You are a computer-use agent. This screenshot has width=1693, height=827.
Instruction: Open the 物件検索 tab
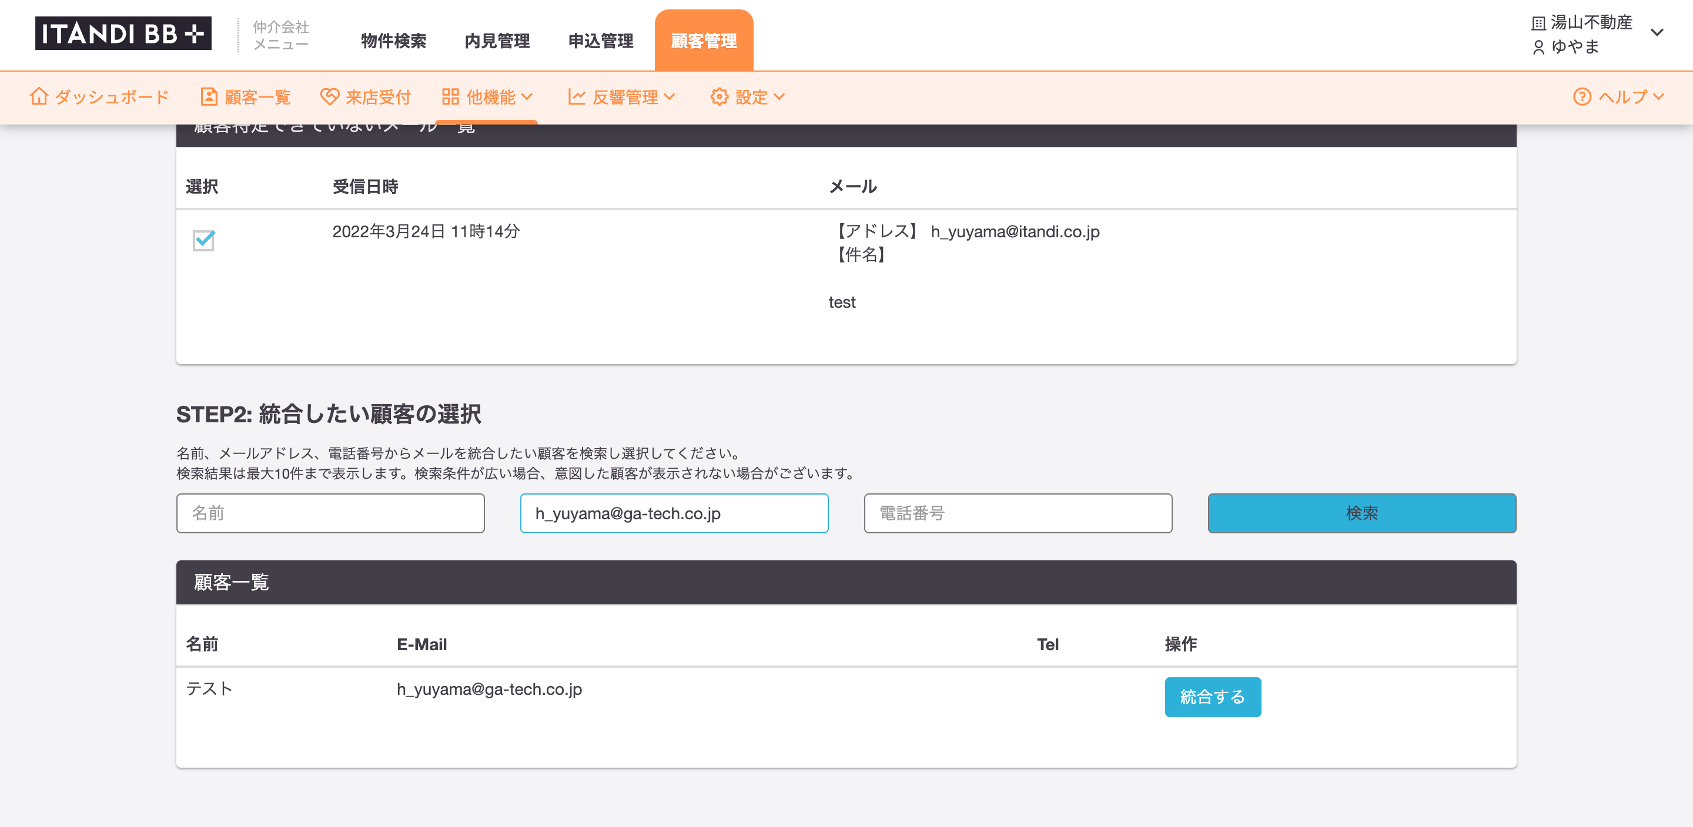[393, 41]
